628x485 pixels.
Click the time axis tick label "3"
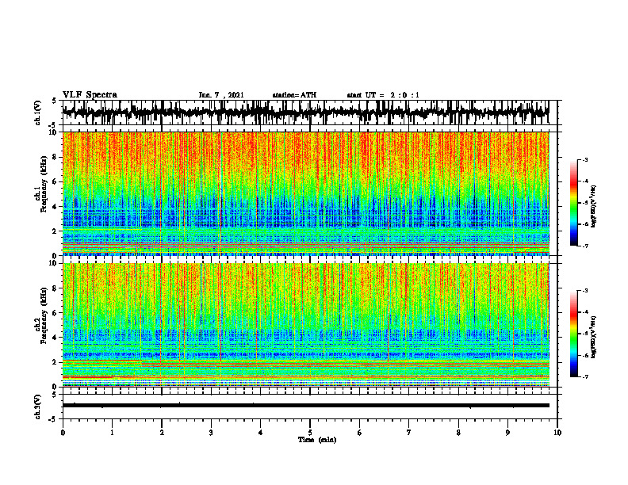tap(211, 433)
